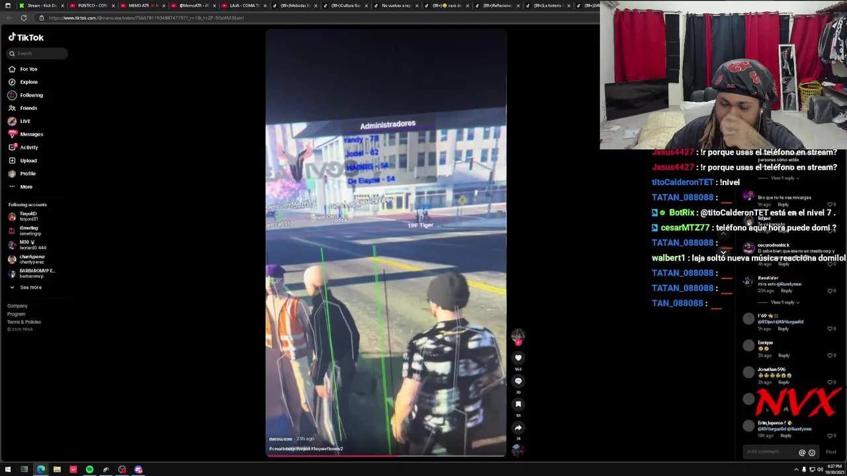Reply to Jonathan596's comment
Viewport: 847px width, 476px height.
point(783,382)
